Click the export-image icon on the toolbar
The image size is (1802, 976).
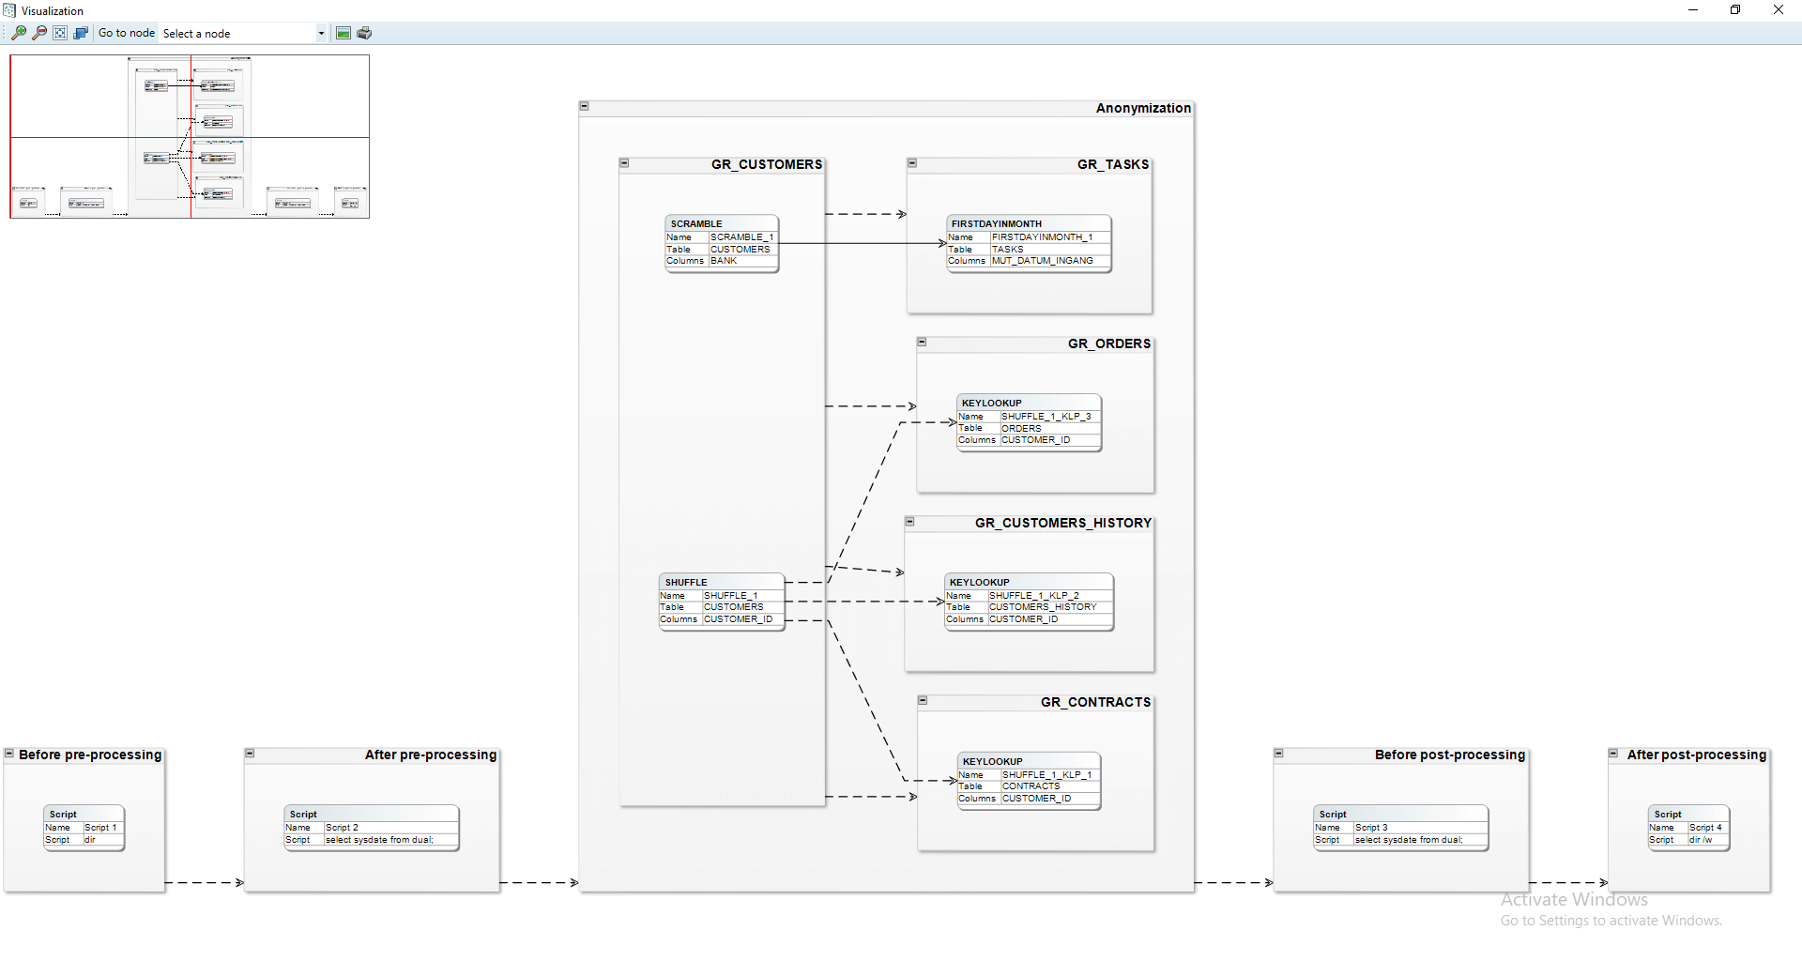pos(343,33)
